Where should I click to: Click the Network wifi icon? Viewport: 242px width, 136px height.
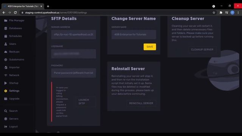(6, 75)
